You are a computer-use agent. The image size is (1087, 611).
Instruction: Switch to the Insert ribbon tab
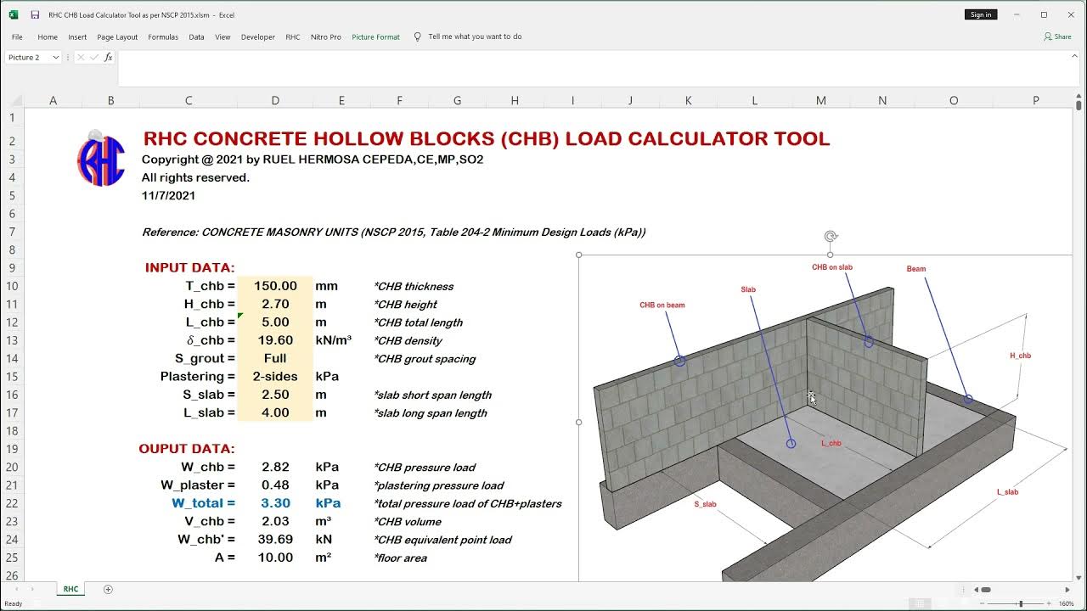77,36
